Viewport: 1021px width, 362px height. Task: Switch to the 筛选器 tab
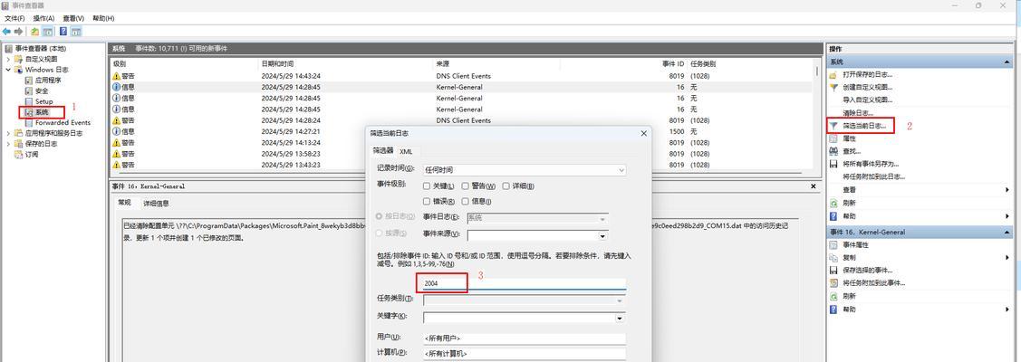(x=383, y=151)
